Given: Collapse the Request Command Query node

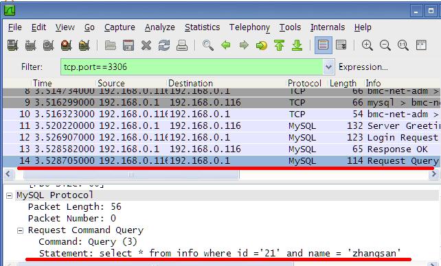Looking at the screenshot, I should click(x=20, y=230).
